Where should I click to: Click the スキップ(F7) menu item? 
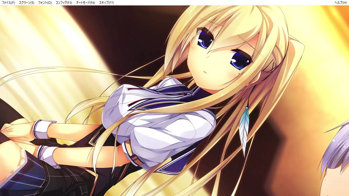(107, 3)
